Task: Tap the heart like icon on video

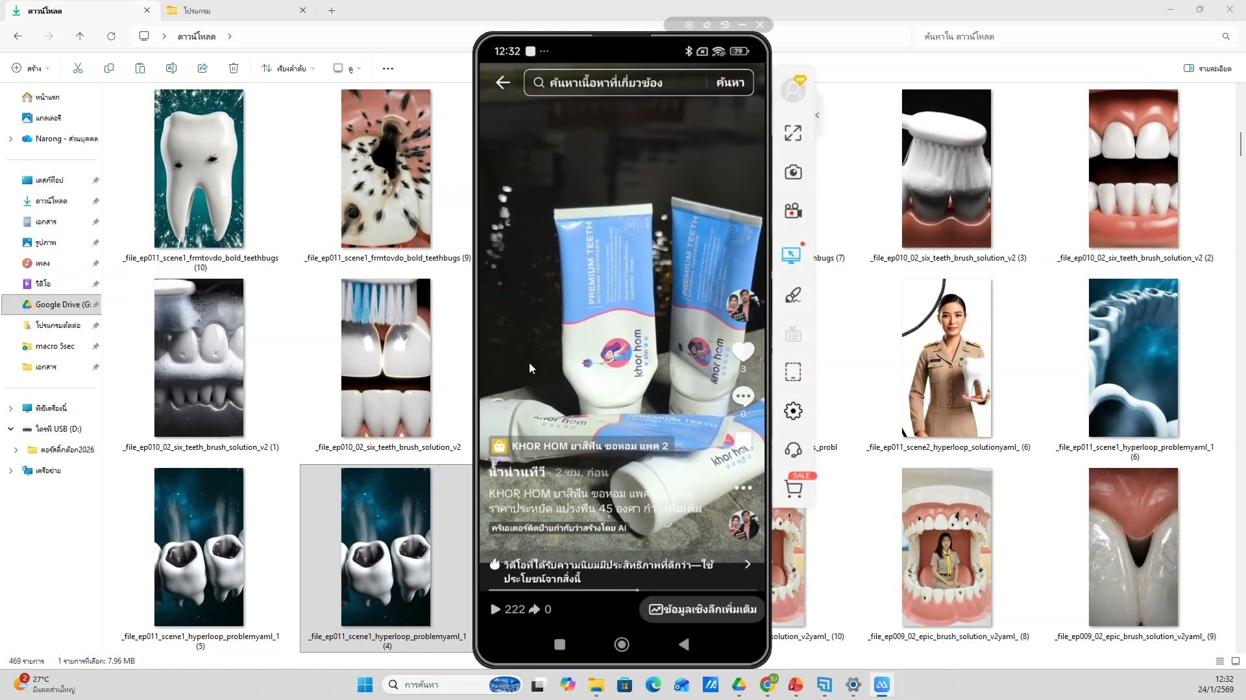Action: 743,352
